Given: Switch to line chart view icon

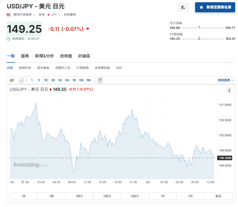Looking at the screenshot, I should (x=22, y=80).
